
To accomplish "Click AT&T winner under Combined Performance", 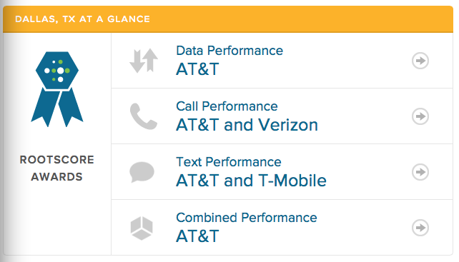I will click(x=197, y=236).
